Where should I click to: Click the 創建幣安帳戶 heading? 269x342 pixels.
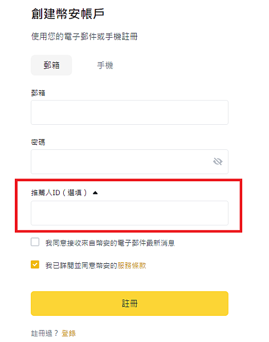coord(68,14)
